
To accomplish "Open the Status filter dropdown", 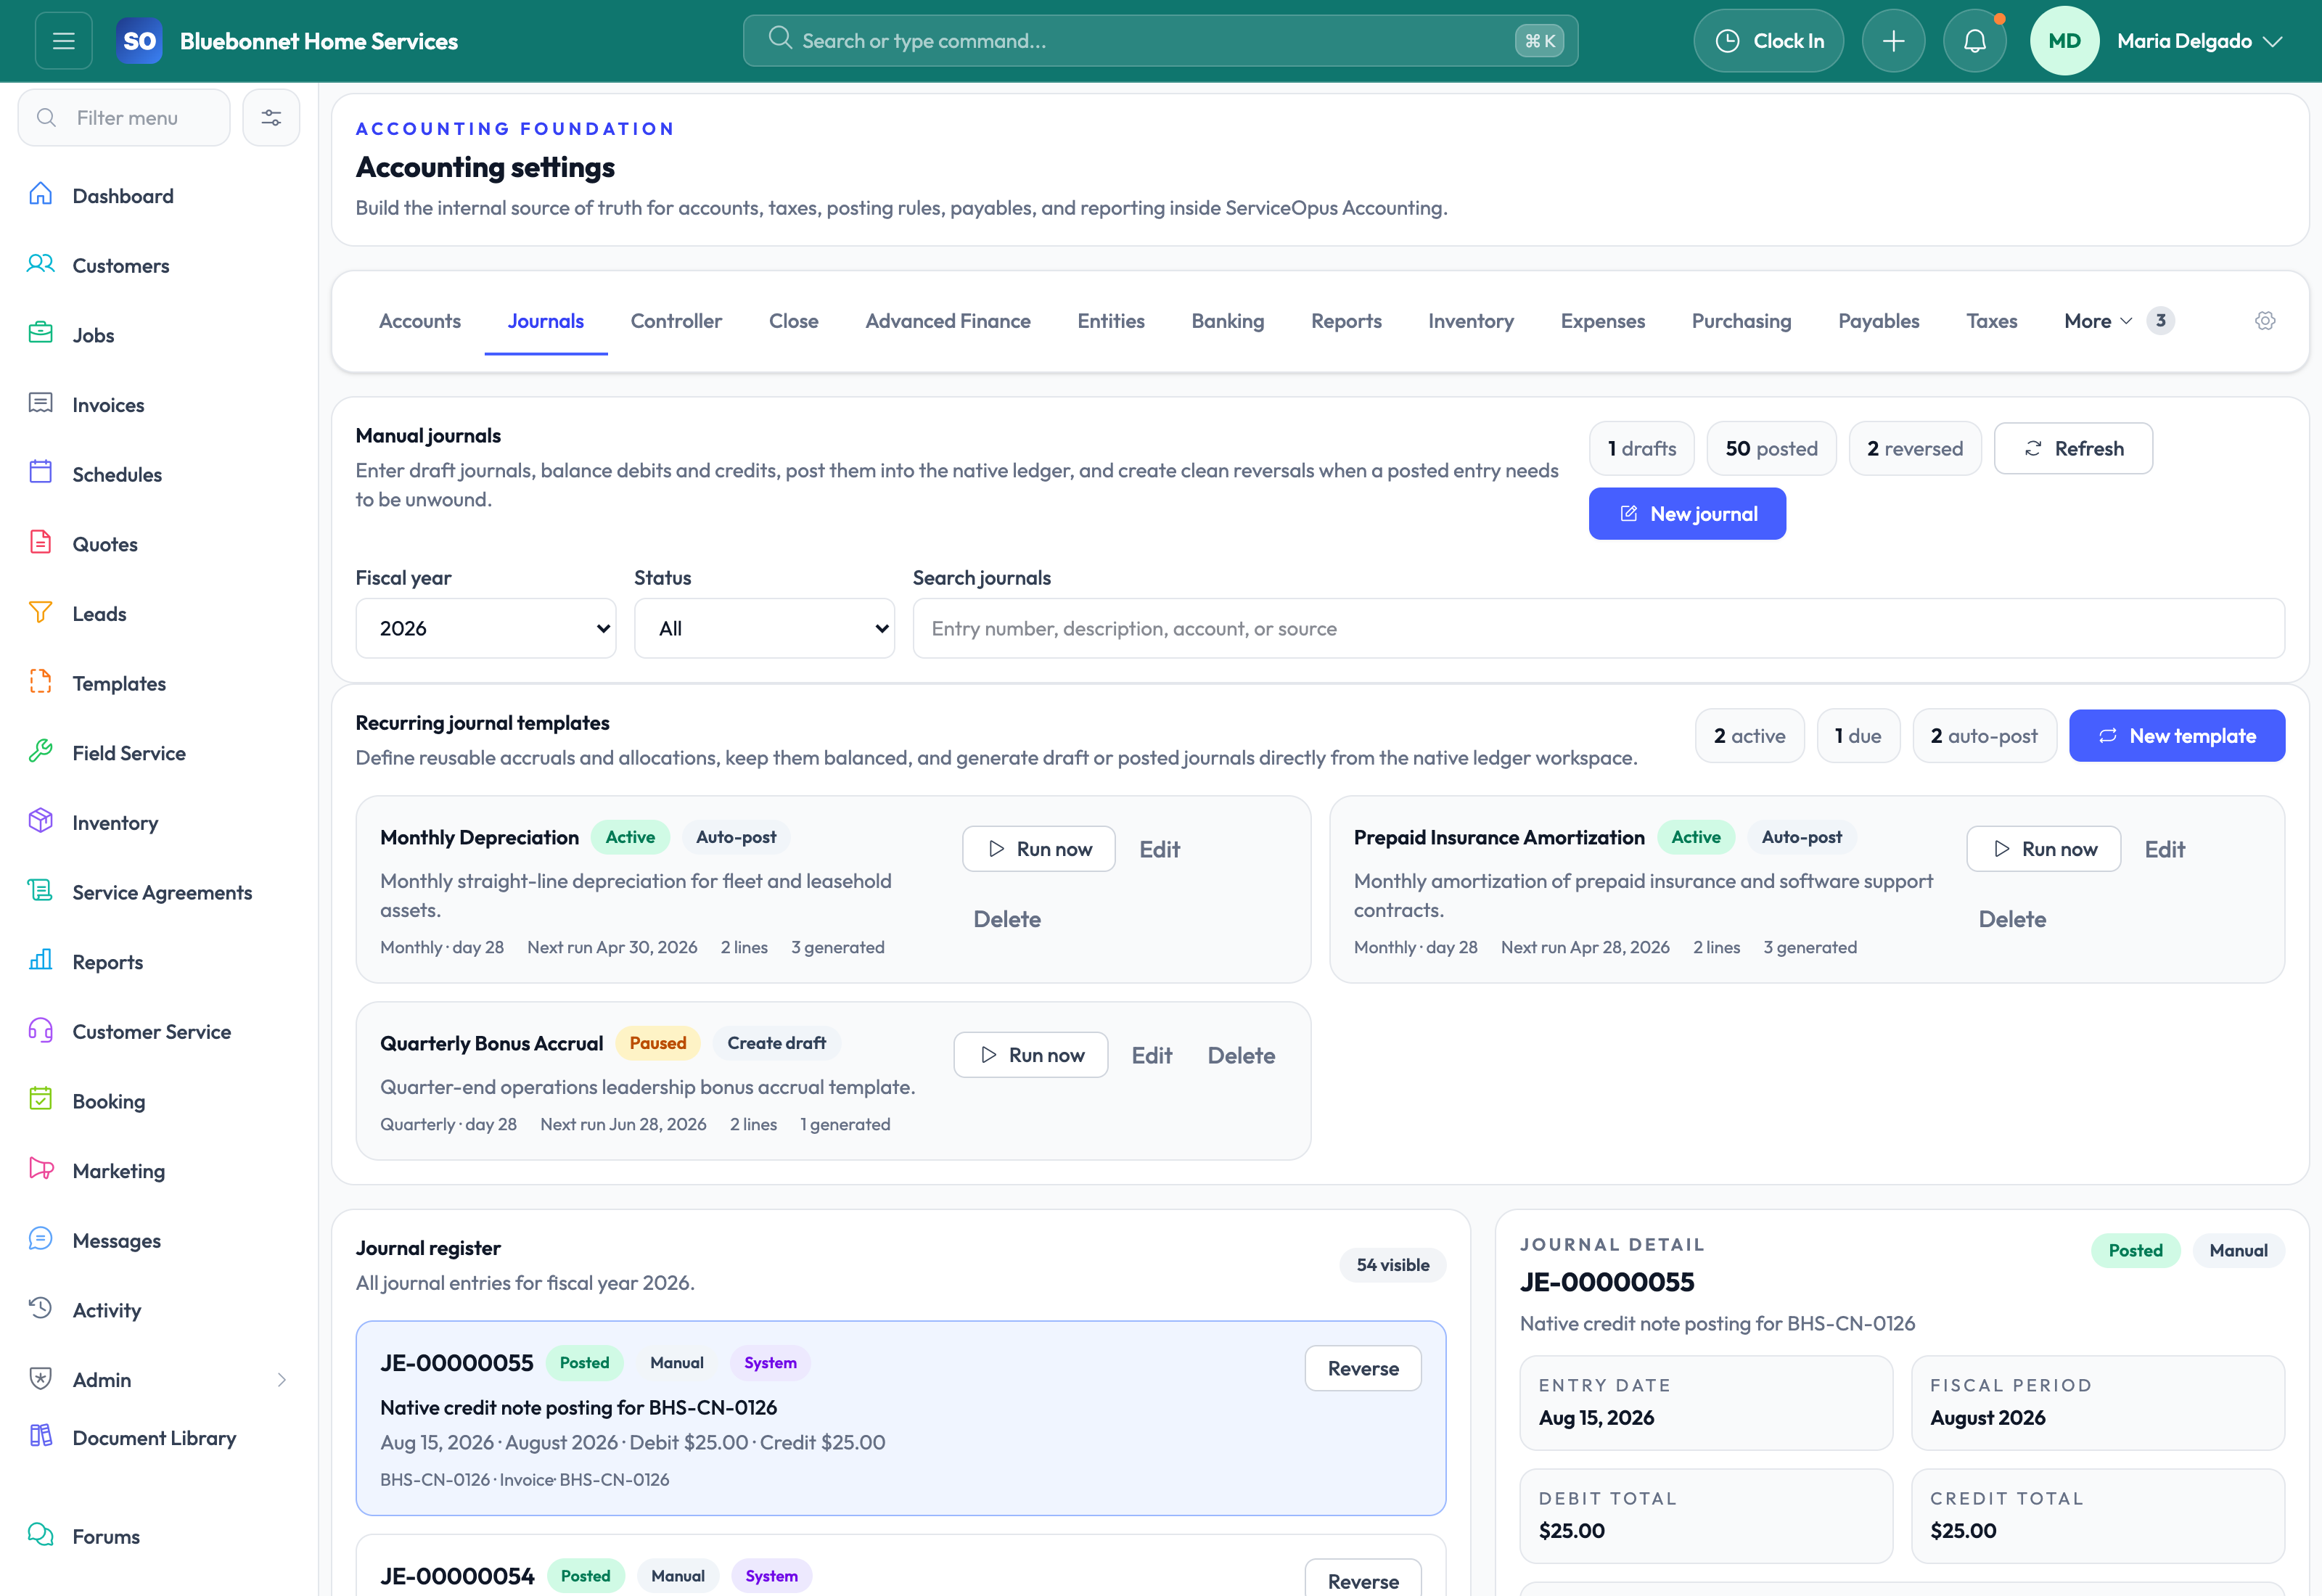I will click(x=764, y=628).
